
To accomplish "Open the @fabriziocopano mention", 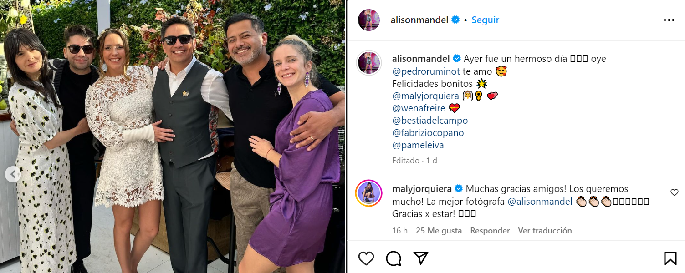I will click(428, 133).
